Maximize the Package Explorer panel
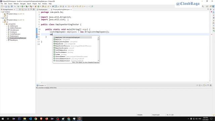This screenshot has width=215, height=121. click(34, 9)
